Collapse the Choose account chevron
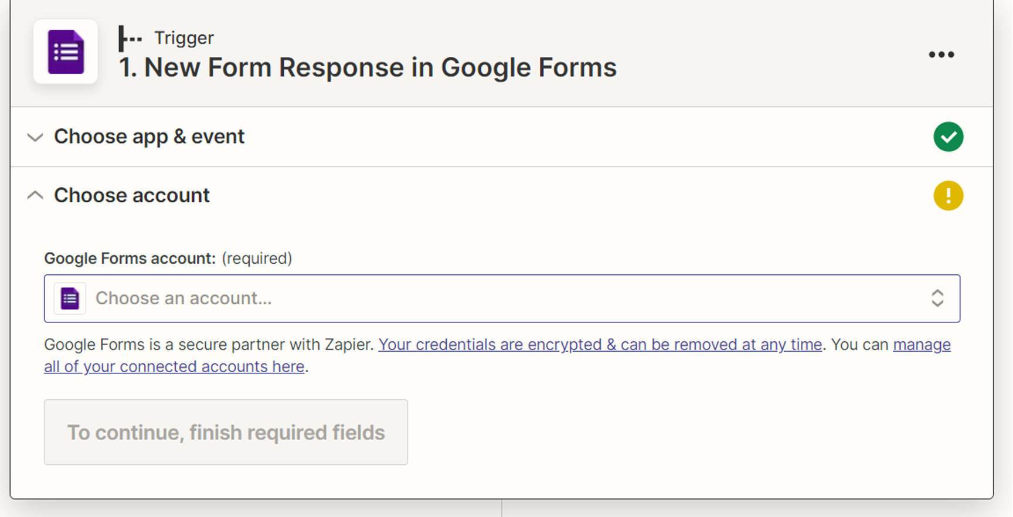 tap(35, 195)
